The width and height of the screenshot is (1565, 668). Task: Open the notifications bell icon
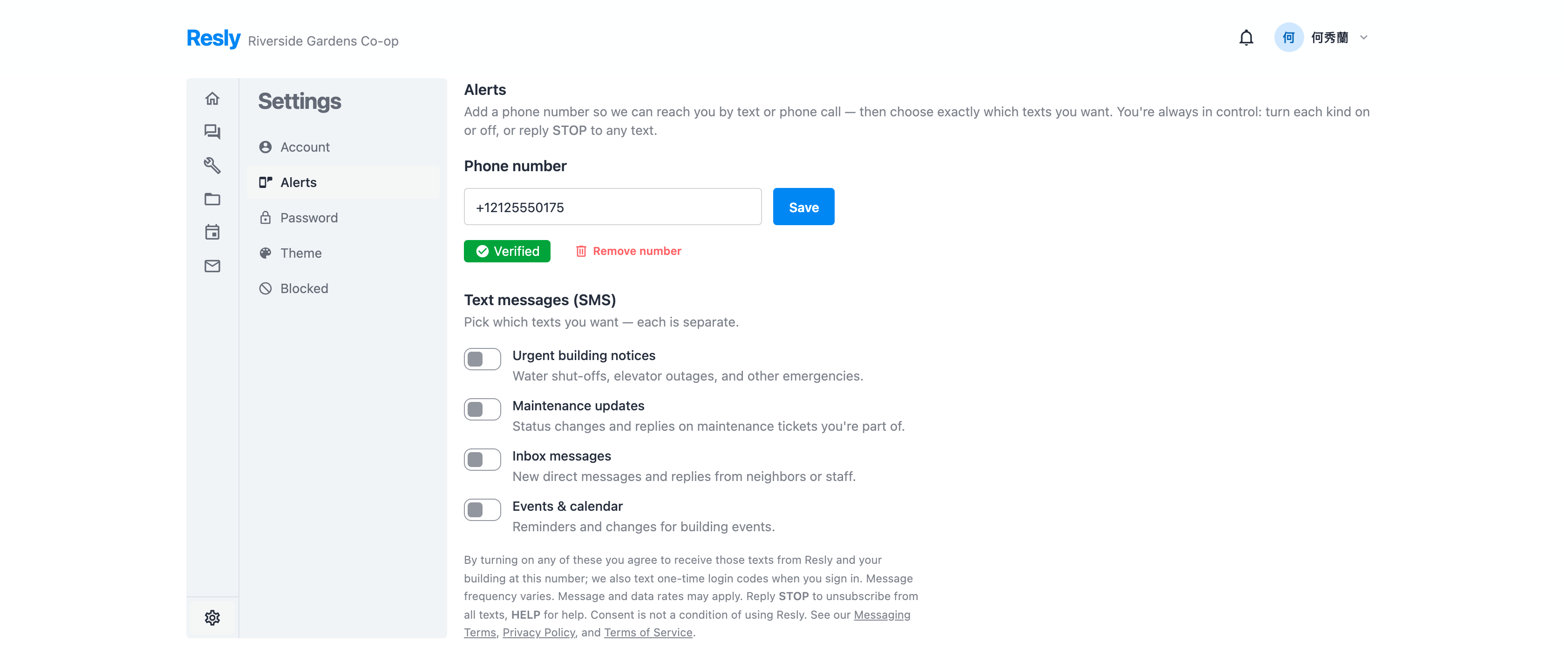[x=1246, y=38]
